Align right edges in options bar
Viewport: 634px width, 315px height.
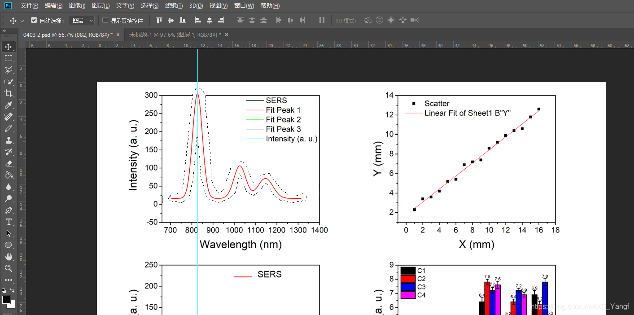click(221, 20)
